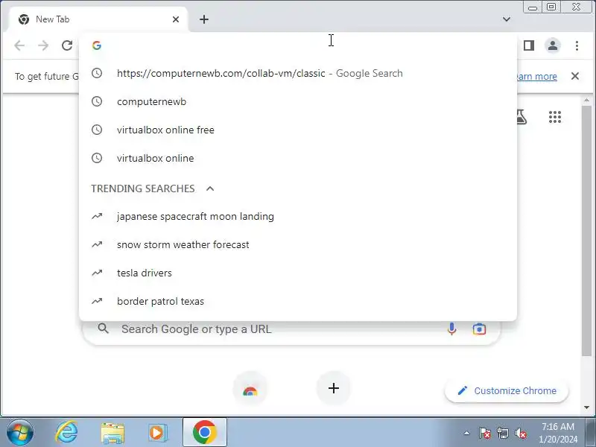This screenshot has height=447, width=596.
Task: Open the Windows Start button
Action: click(x=20, y=433)
